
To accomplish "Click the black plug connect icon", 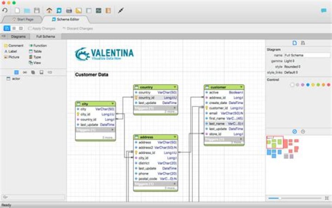I will tap(121, 10).
